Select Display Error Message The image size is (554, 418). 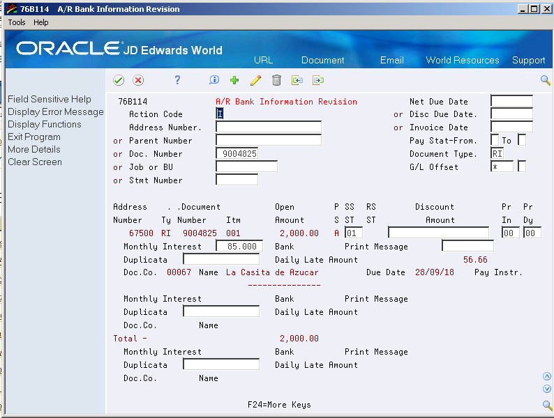click(x=56, y=112)
